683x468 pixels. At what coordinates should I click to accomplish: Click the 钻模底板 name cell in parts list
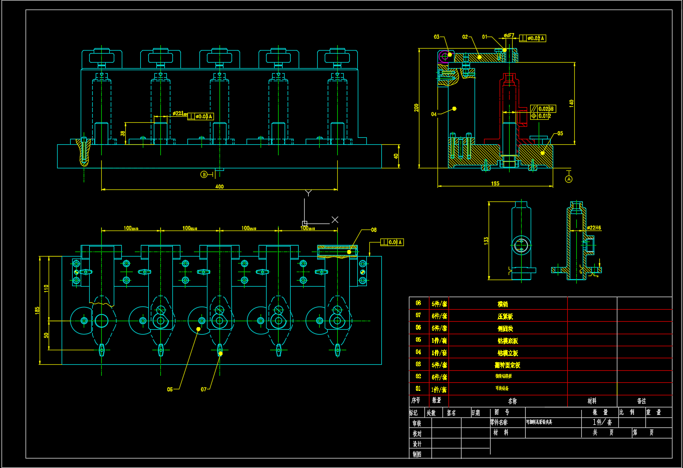(508, 341)
